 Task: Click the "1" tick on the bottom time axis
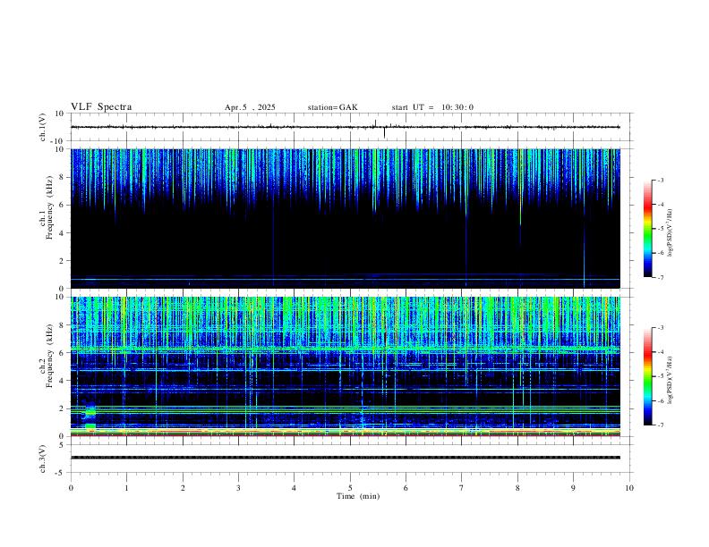point(126,488)
